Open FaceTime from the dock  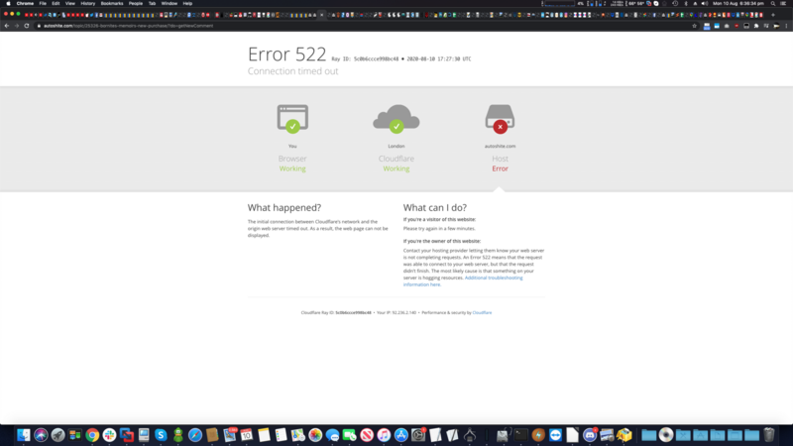pos(350,435)
